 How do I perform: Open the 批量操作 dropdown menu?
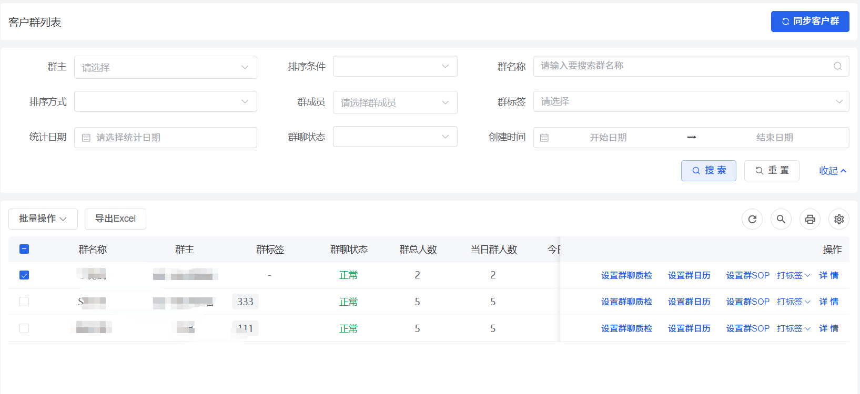tap(43, 219)
